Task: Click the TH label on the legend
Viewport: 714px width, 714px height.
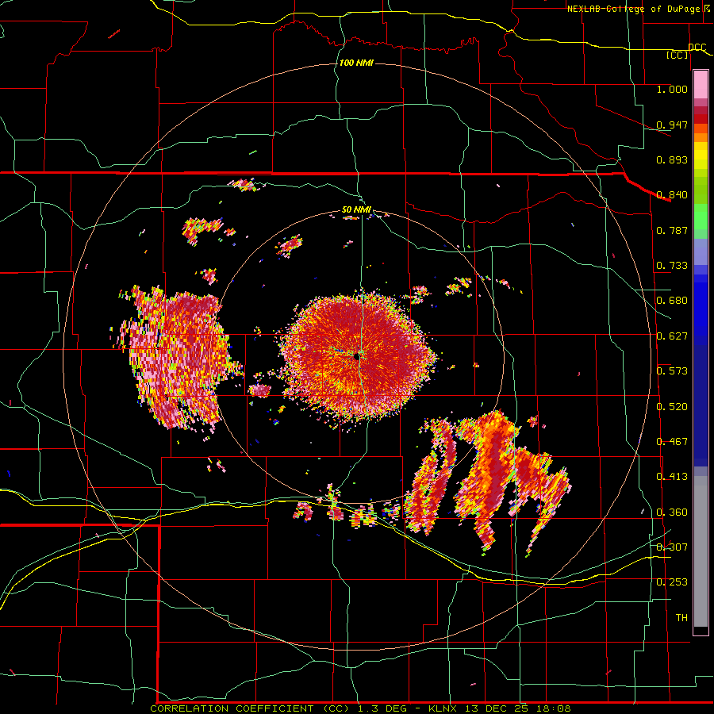Action: [x=681, y=618]
